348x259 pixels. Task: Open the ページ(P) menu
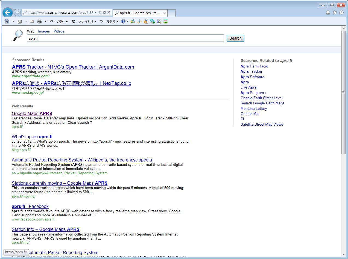click(x=59, y=21)
